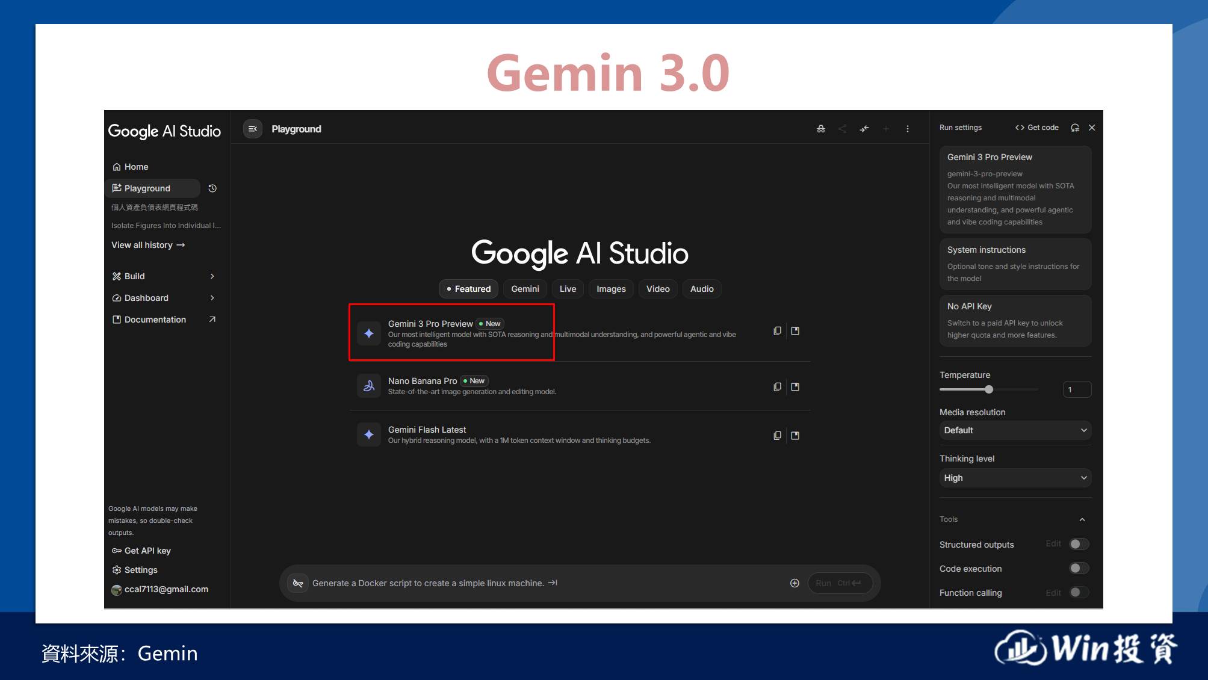Adjust the Temperature slider handle
Image resolution: width=1208 pixels, height=680 pixels.
pos(989,389)
